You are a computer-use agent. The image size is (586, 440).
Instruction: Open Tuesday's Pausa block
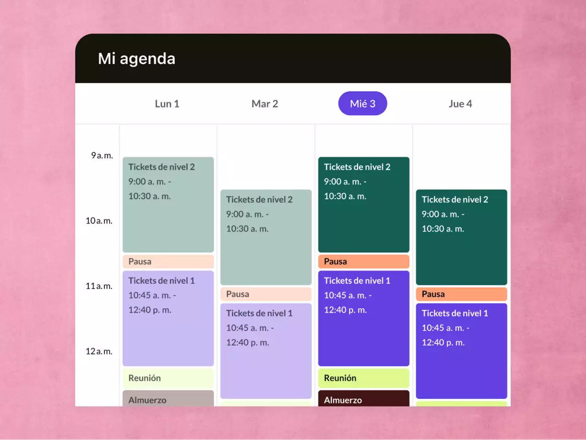[x=266, y=294]
